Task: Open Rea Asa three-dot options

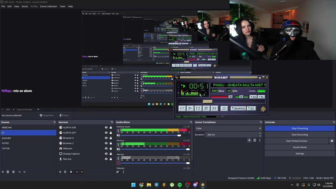Action: tap(118, 158)
